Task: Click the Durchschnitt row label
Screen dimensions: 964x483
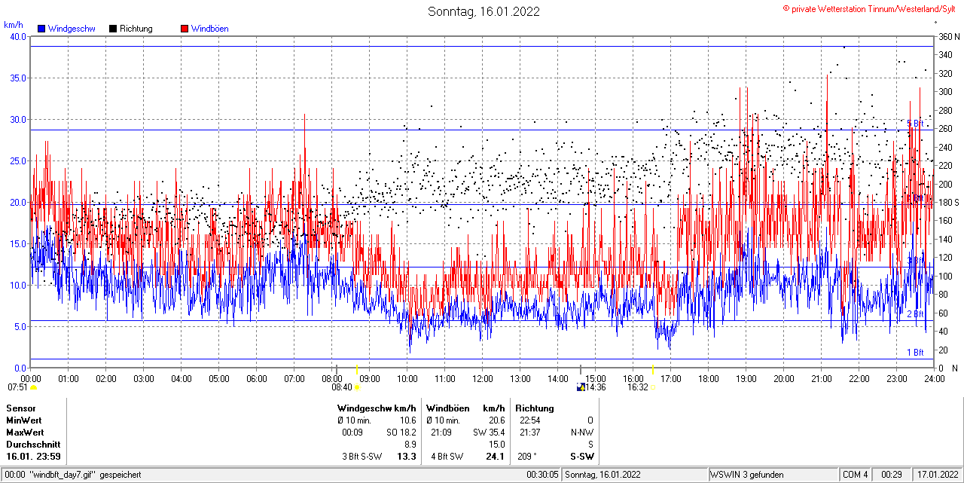Action: (33, 445)
